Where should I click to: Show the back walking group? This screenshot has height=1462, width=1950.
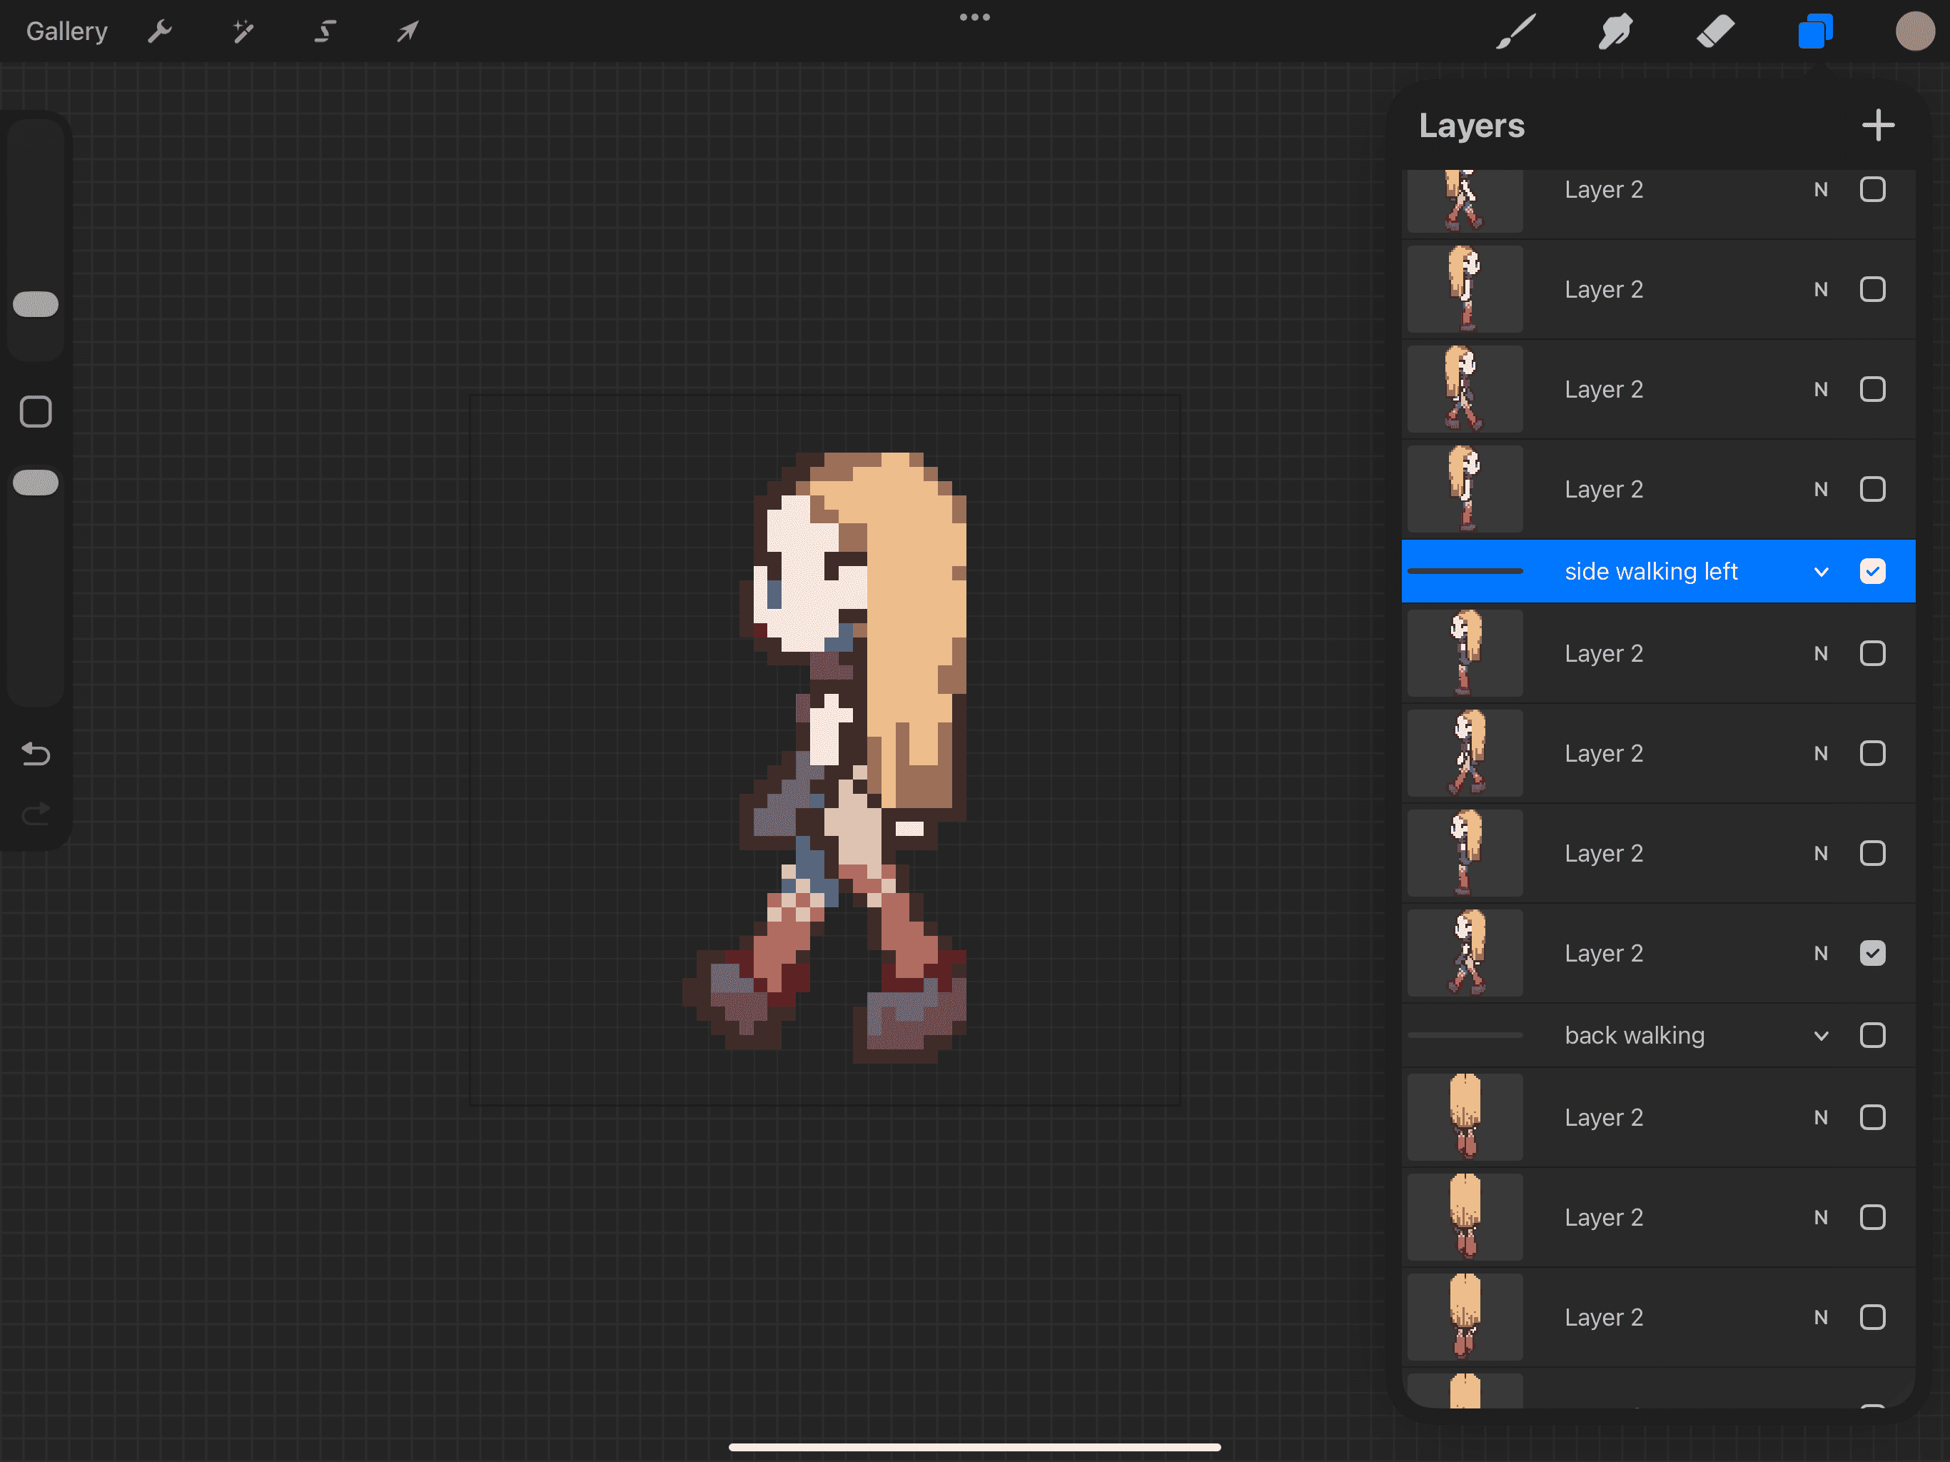point(1872,1035)
